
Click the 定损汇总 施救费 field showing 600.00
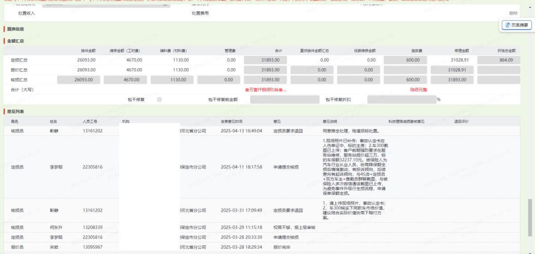(x=405, y=60)
